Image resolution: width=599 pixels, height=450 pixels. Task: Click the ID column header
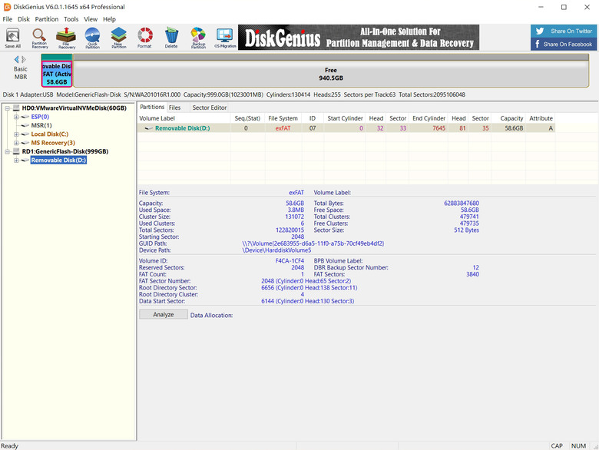313,118
